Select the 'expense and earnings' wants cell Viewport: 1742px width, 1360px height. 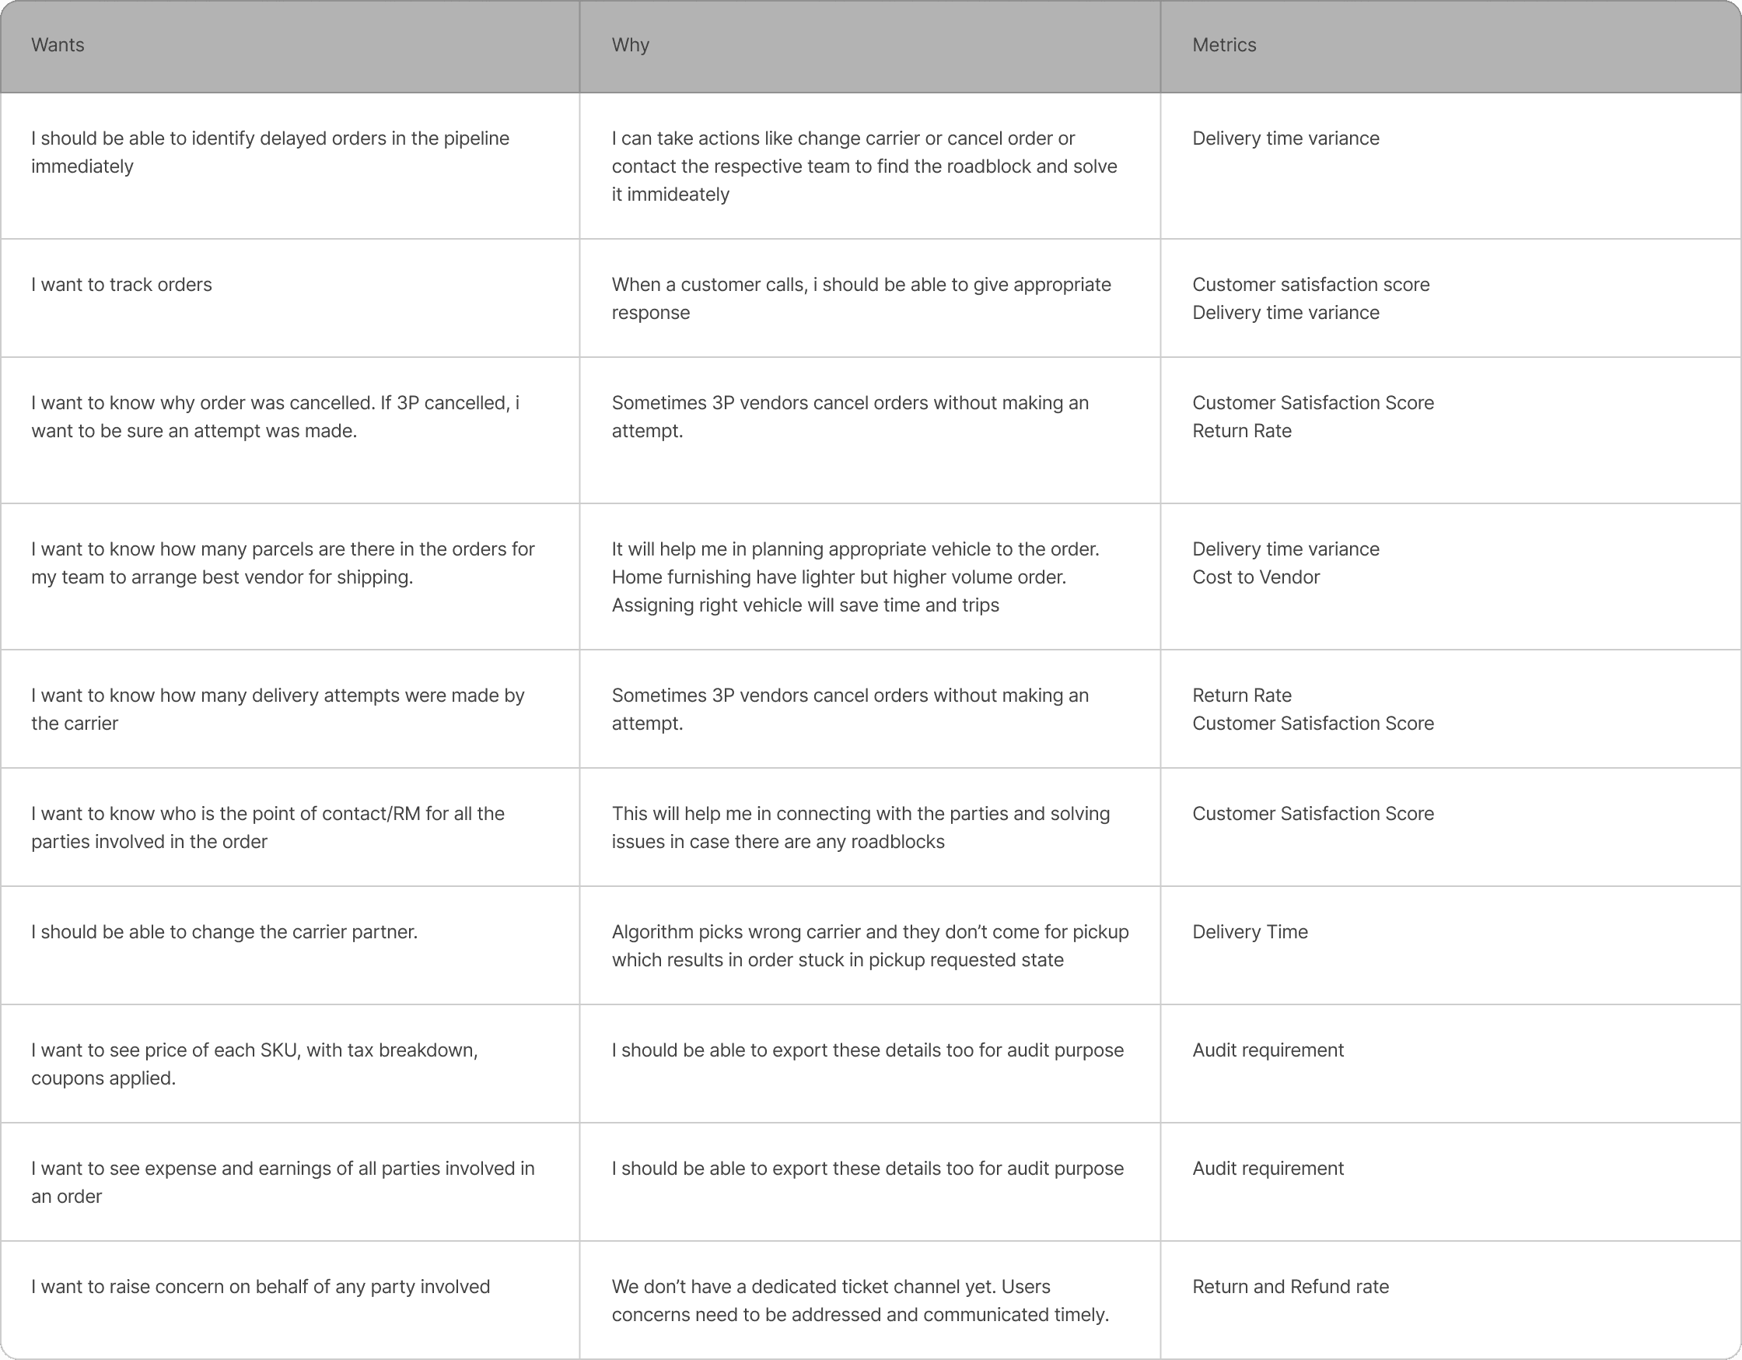290,1181
